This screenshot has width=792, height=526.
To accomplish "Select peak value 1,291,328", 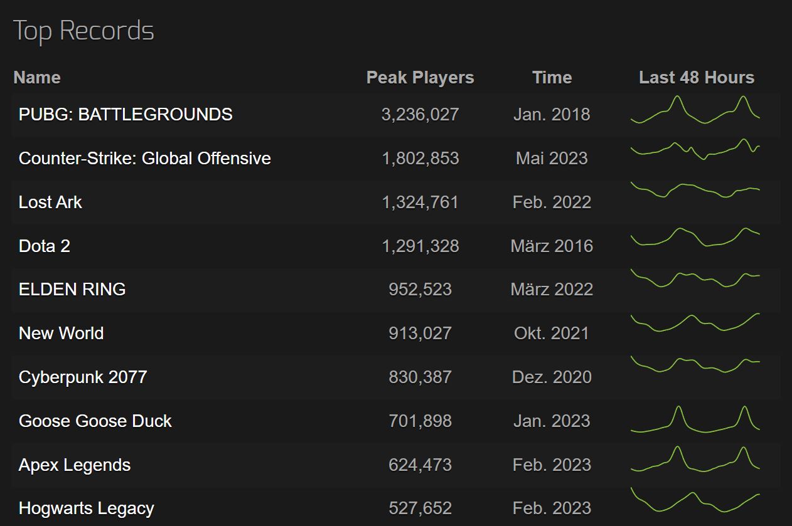I will coord(420,246).
